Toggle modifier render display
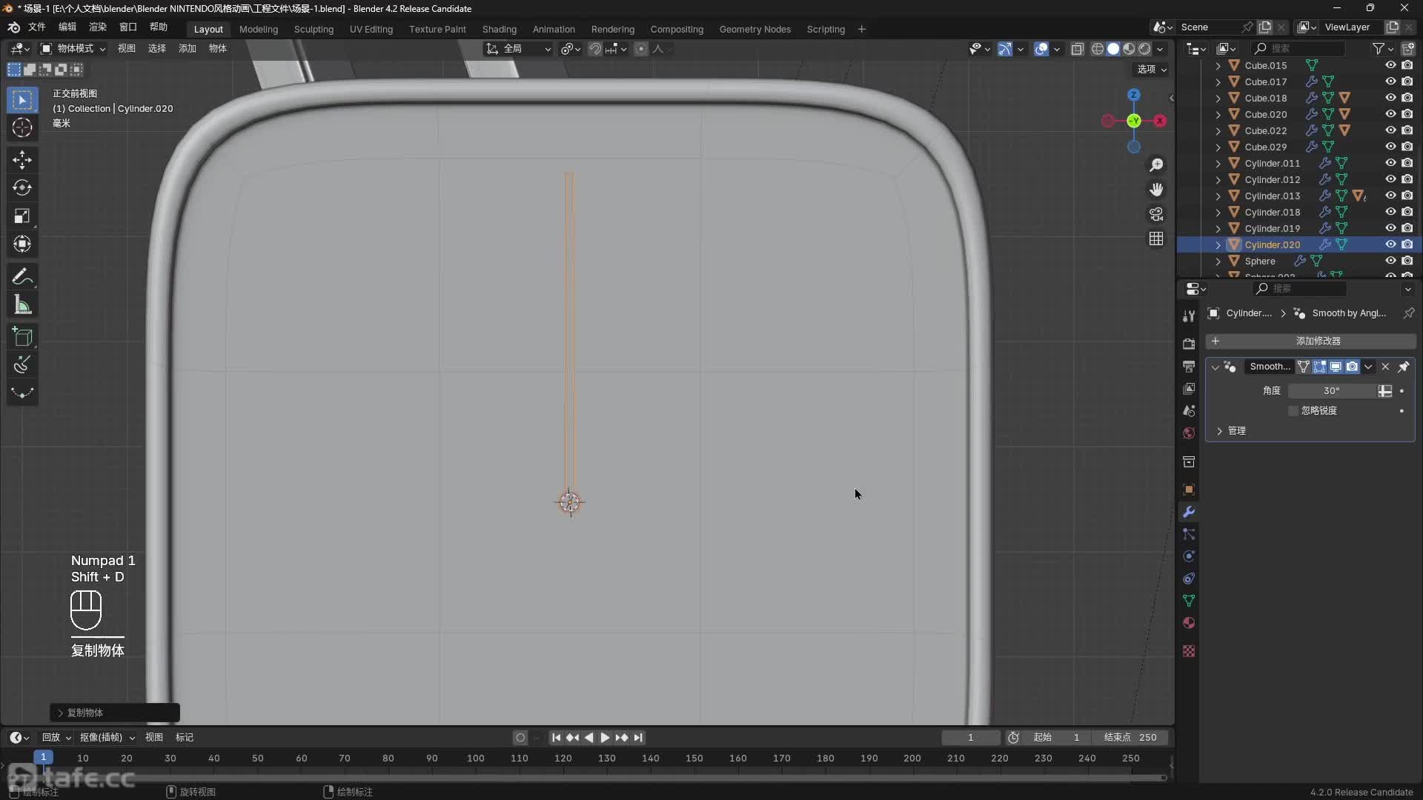This screenshot has width=1423, height=800. (x=1352, y=367)
